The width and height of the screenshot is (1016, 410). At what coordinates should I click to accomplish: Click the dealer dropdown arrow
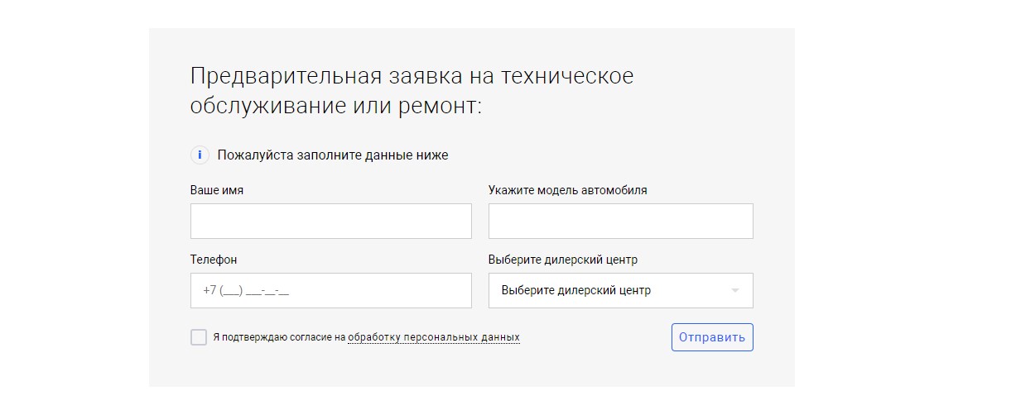coord(734,291)
